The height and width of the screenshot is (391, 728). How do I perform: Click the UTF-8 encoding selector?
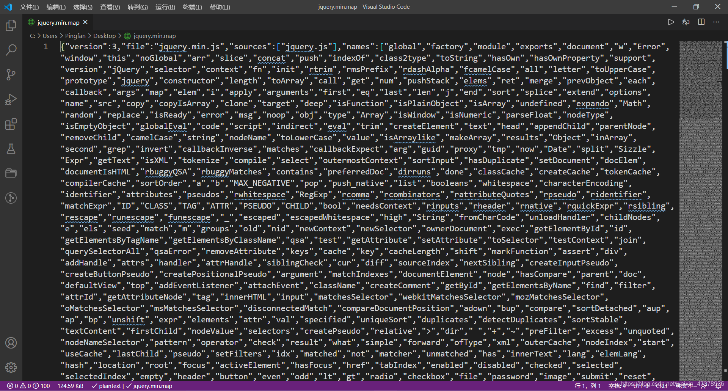point(641,386)
